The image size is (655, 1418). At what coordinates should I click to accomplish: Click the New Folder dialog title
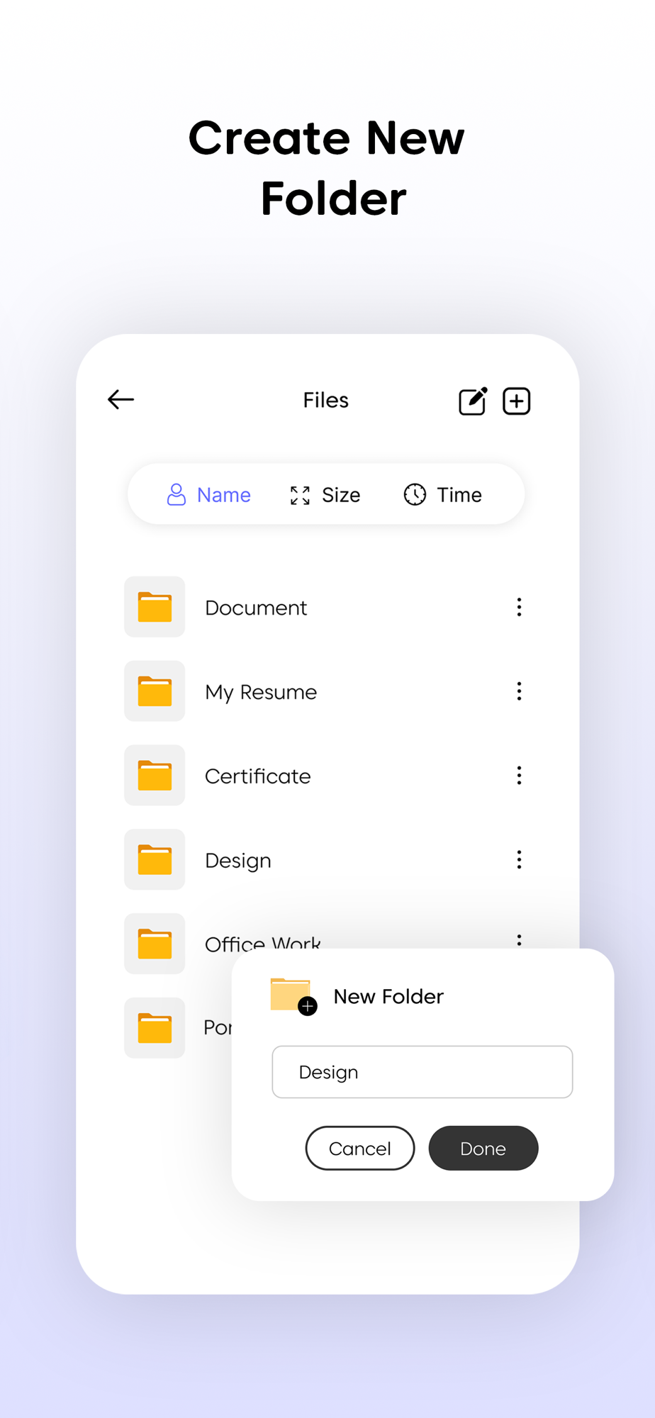pos(388,996)
